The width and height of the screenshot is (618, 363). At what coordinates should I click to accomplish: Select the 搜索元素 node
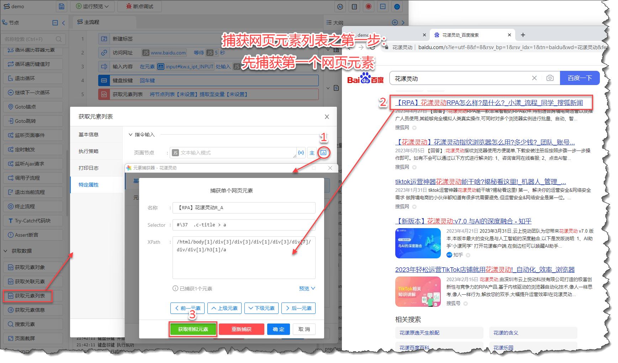tap(33, 324)
